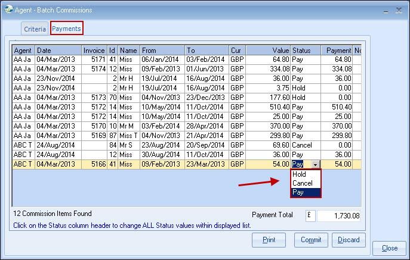Image resolution: width=410 pixels, height=260 pixels.
Task: Click the pound currency symbol field
Action: [x=310, y=216]
